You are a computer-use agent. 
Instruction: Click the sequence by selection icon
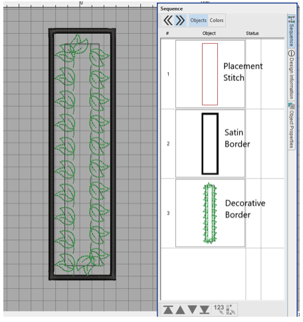231,309
